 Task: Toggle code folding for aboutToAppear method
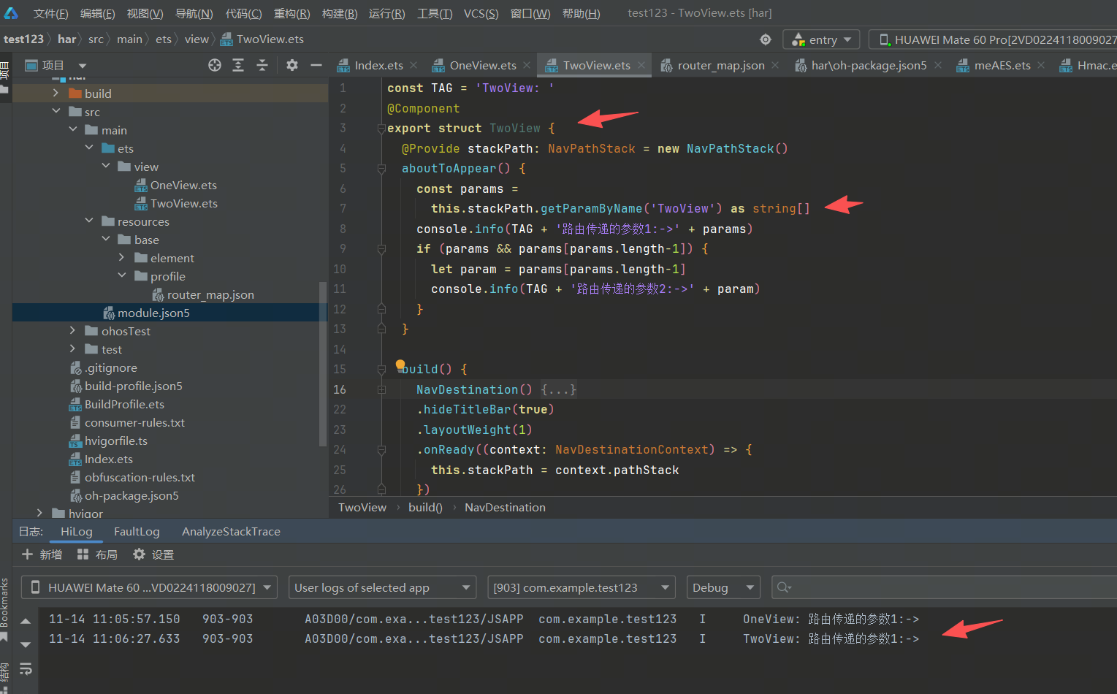pyautogui.click(x=381, y=169)
